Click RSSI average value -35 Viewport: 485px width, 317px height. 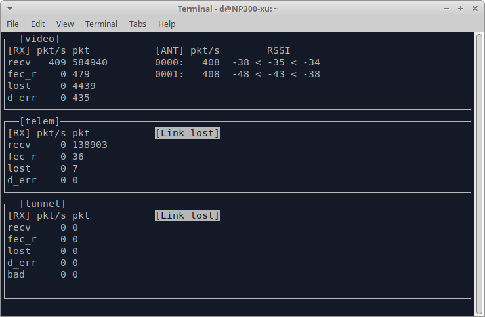[x=276, y=62]
